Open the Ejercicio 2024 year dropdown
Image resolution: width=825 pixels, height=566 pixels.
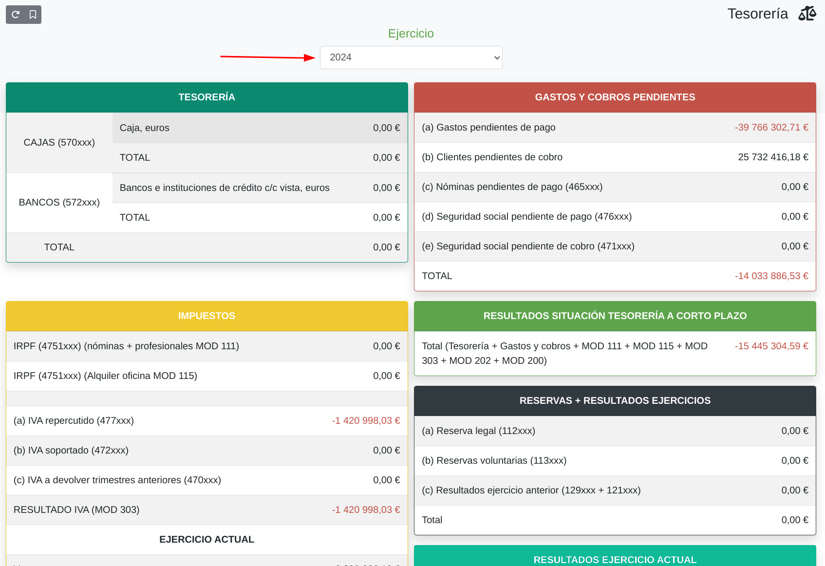point(411,57)
